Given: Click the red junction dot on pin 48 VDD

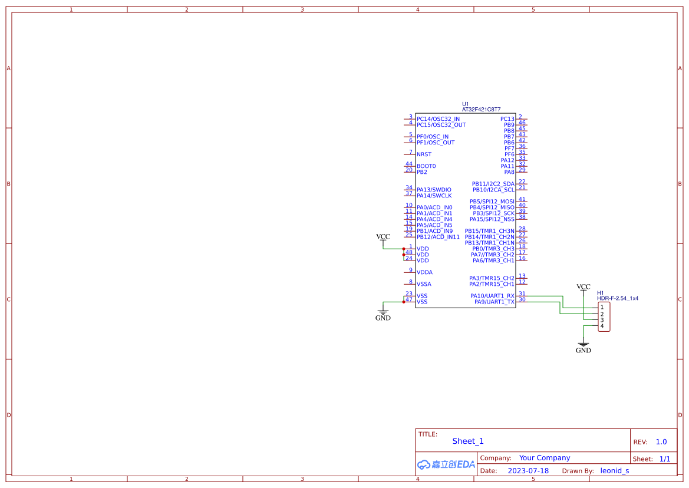Looking at the screenshot, I should pos(404,255).
